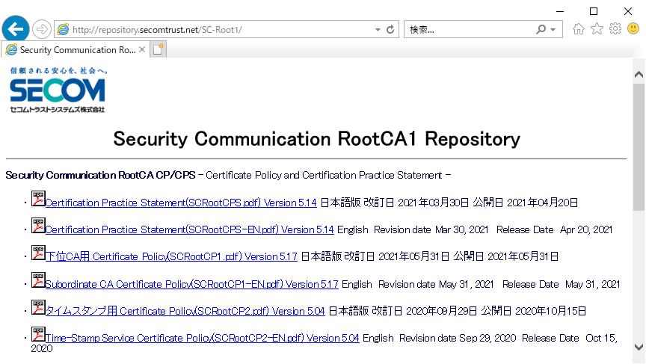Open Favorites with the star icon
The width and height of the screenshot is (646, 364).
coord(597,29)
